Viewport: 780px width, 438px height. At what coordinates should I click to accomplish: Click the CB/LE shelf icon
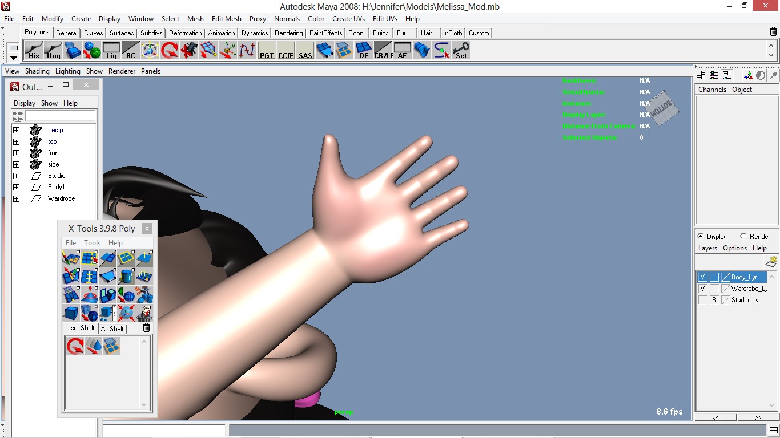(x=383, y=51)
